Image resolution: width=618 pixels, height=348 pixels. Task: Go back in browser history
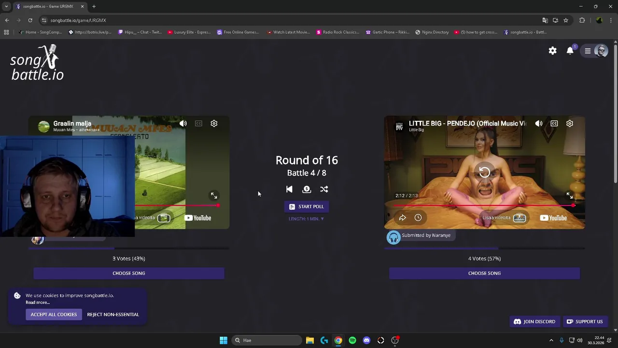click(x=7, y=20)
